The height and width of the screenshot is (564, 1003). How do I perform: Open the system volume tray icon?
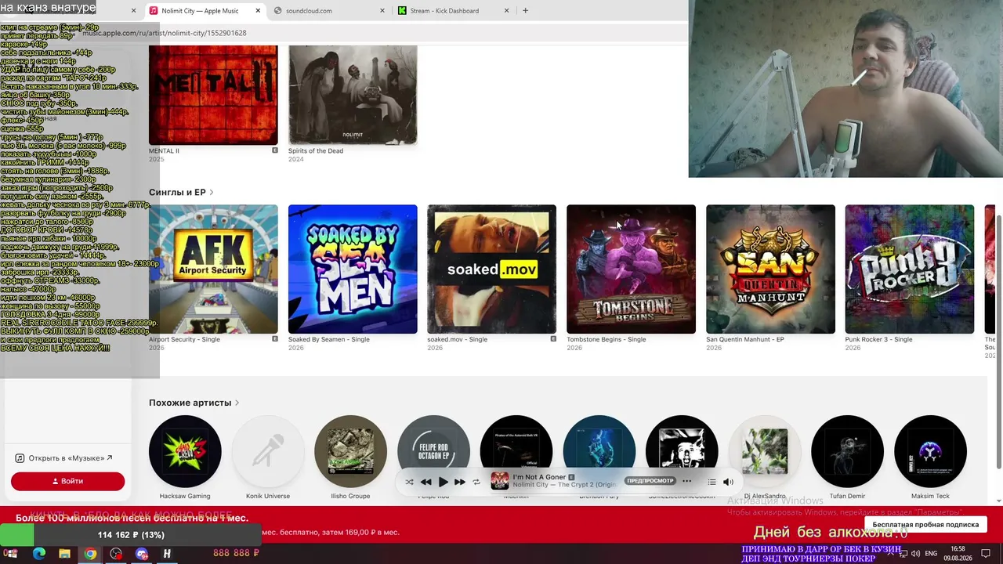click(915, 554)
